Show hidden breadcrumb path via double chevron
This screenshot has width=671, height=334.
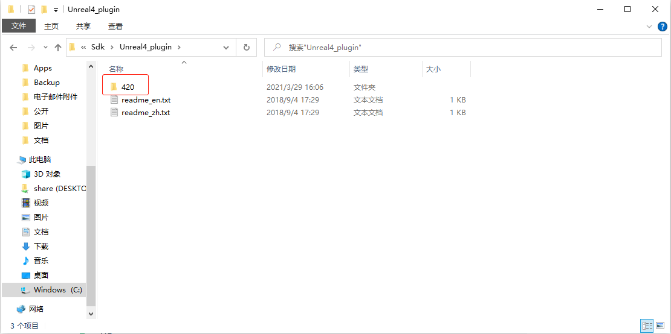pos(84,48)
